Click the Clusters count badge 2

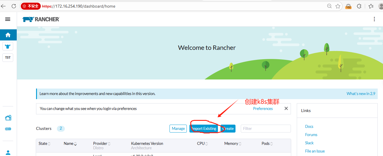[61, 128]
